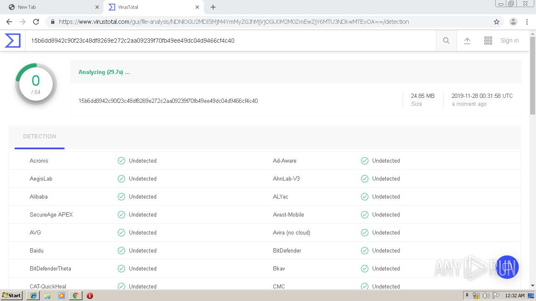The image size is (536, 301).
Task: Open the blue chat bubble button
Action: point(507,267)
